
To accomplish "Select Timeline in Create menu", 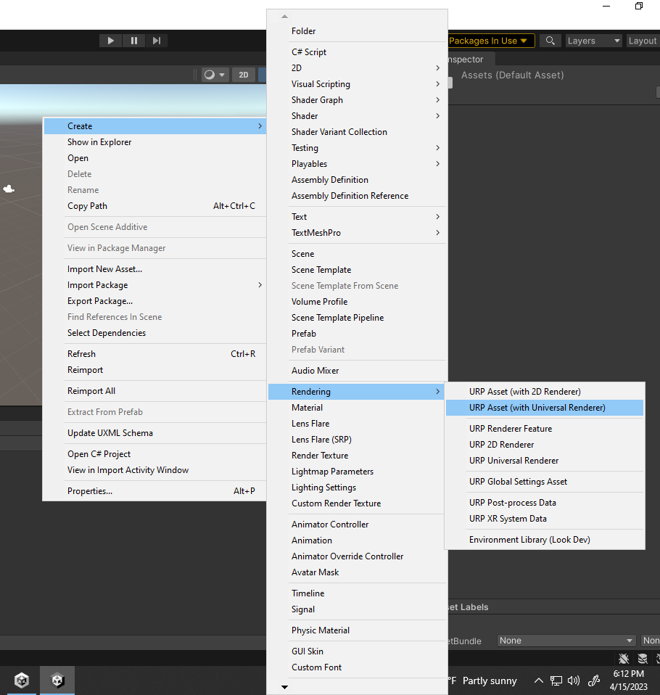I will point(358,593).
